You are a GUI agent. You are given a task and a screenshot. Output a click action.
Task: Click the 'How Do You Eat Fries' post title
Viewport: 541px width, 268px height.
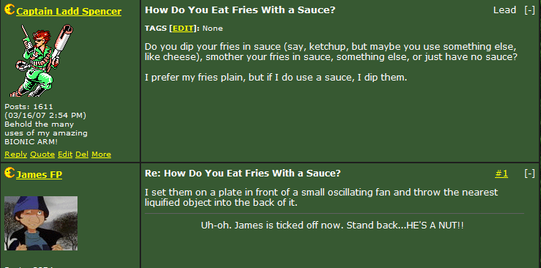click(240, 10)
